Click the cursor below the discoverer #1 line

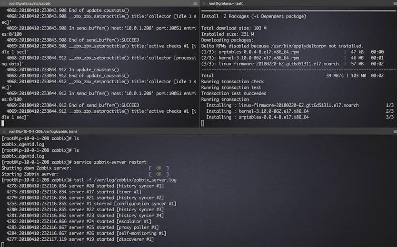point(3,245)
